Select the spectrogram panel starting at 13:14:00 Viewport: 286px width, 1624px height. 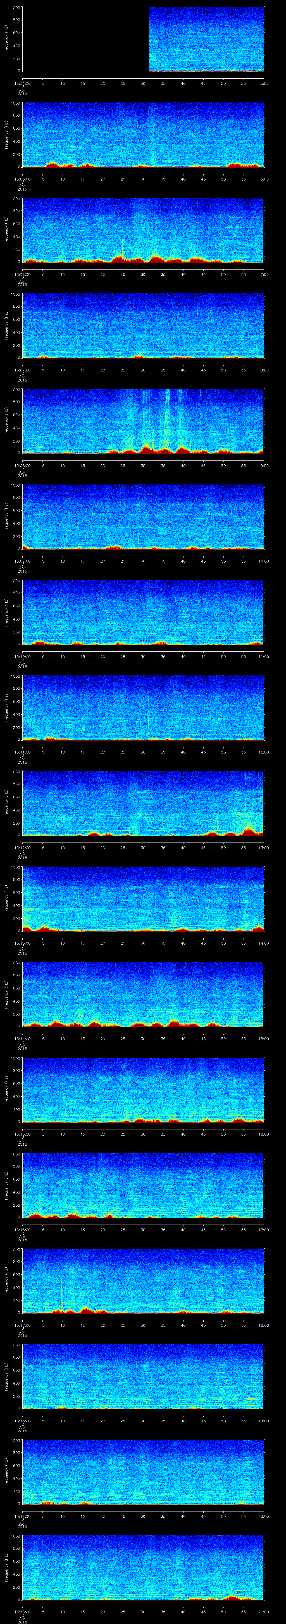pyautogui.click(x=143, y=994)
